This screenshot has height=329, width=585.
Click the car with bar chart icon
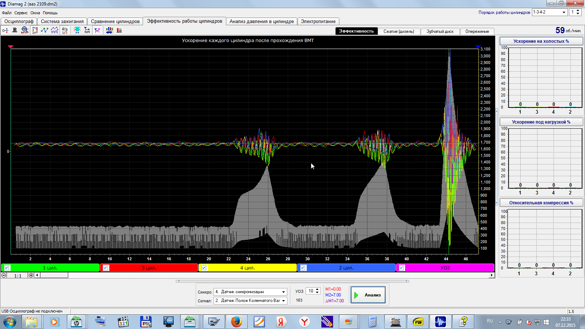[x=109, y=30]
